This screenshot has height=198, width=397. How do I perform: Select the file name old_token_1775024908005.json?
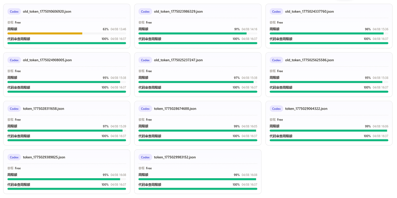[x=47, y=60]
